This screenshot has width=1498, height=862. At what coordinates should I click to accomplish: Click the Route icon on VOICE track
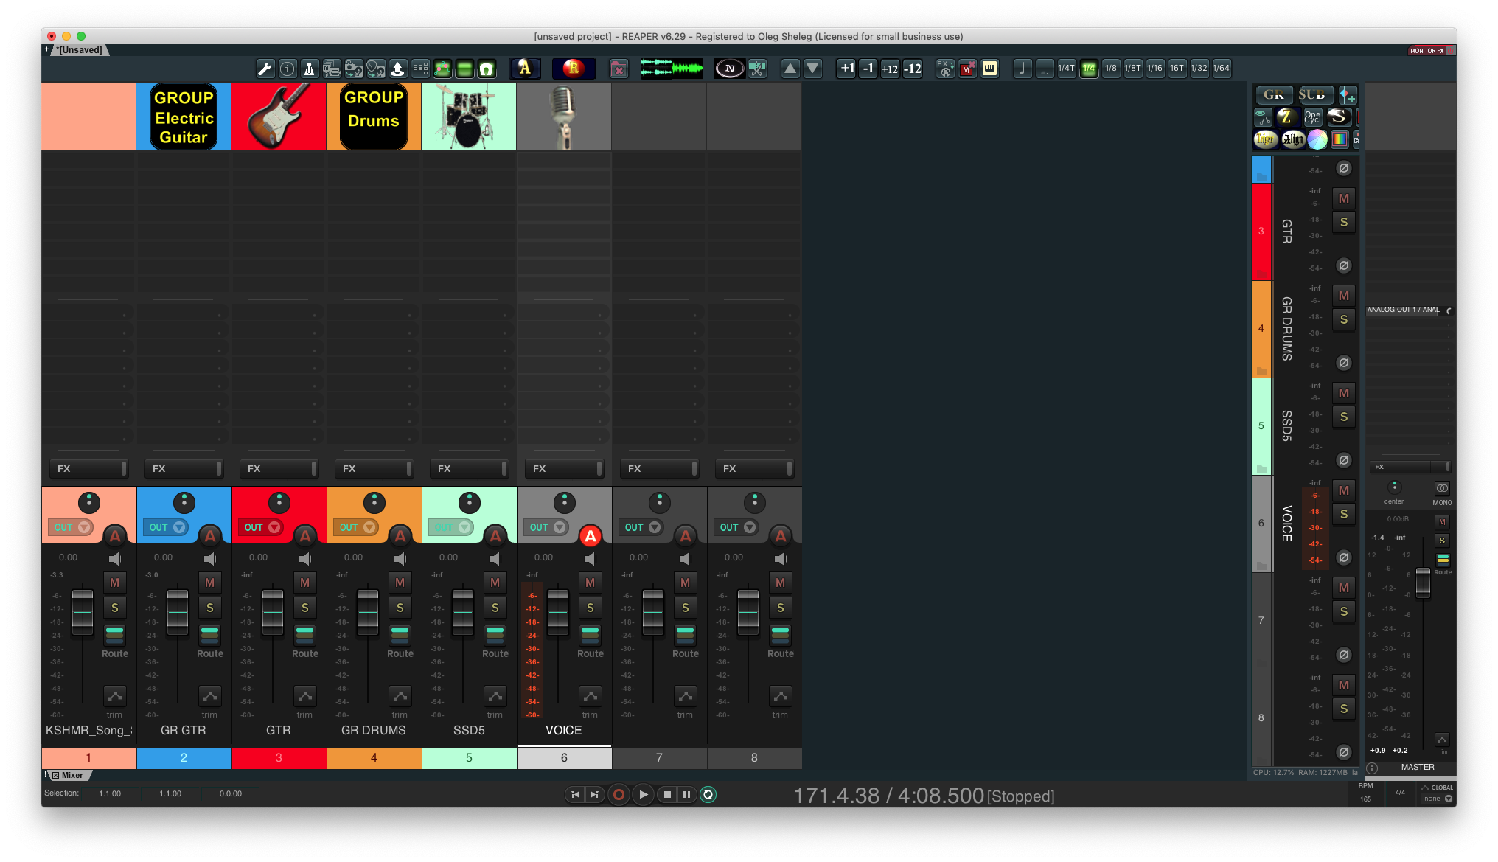590,636
